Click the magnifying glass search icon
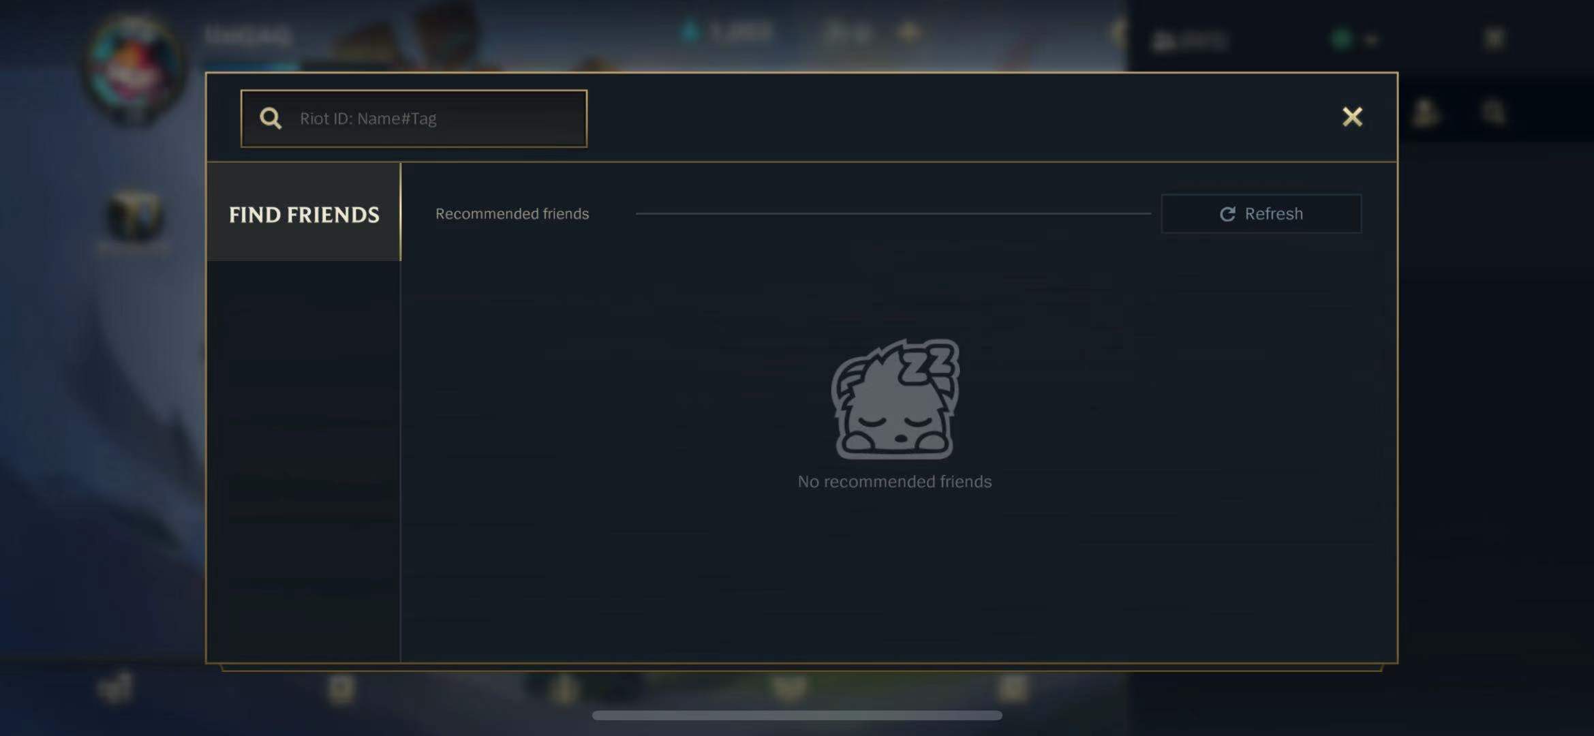Image resolution: width=1594 pixels, height=736 pixels. coord(271,119)
